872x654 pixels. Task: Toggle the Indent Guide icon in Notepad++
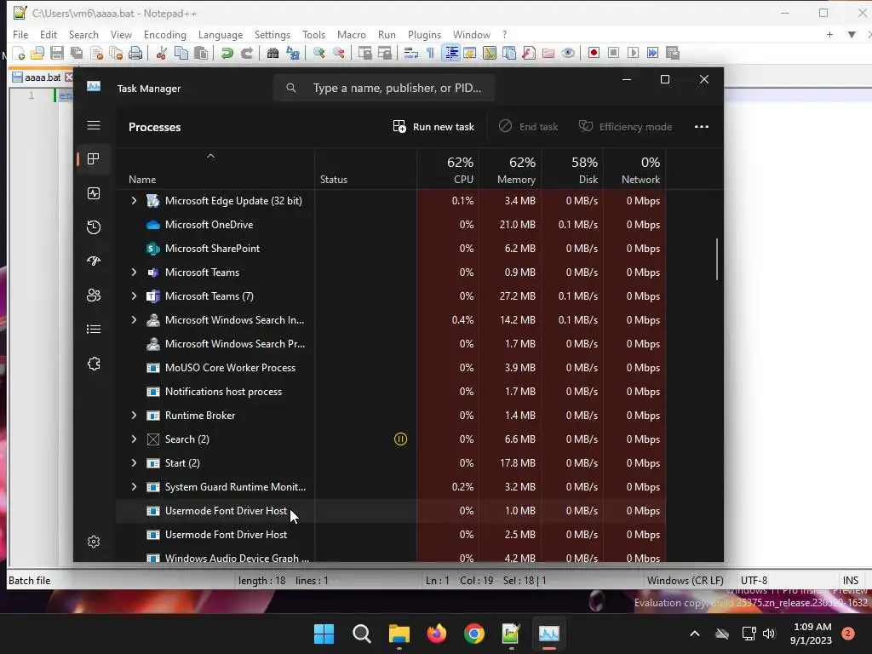(451, 53)
